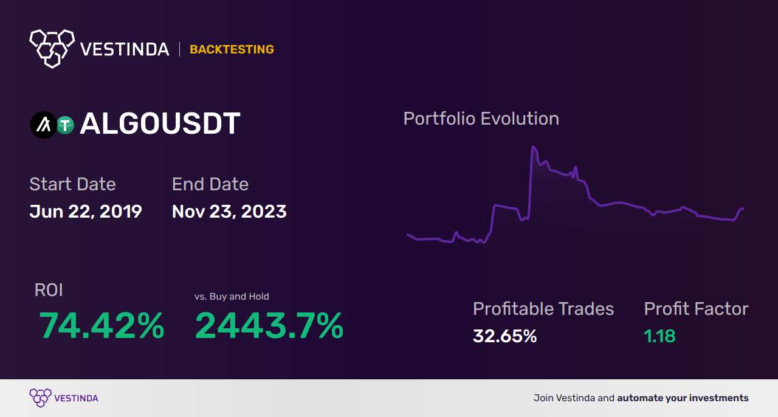Image resolution: width=778 pixels, height=417 pixels.
Task: Select the Nov 23, 2023 end date
Action: pos(229,212)
